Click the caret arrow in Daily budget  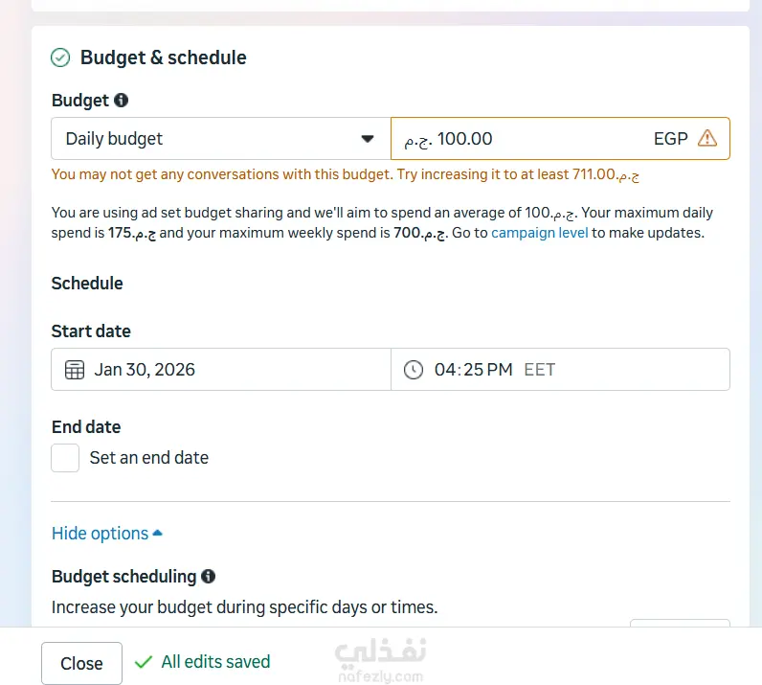point(368,139)
